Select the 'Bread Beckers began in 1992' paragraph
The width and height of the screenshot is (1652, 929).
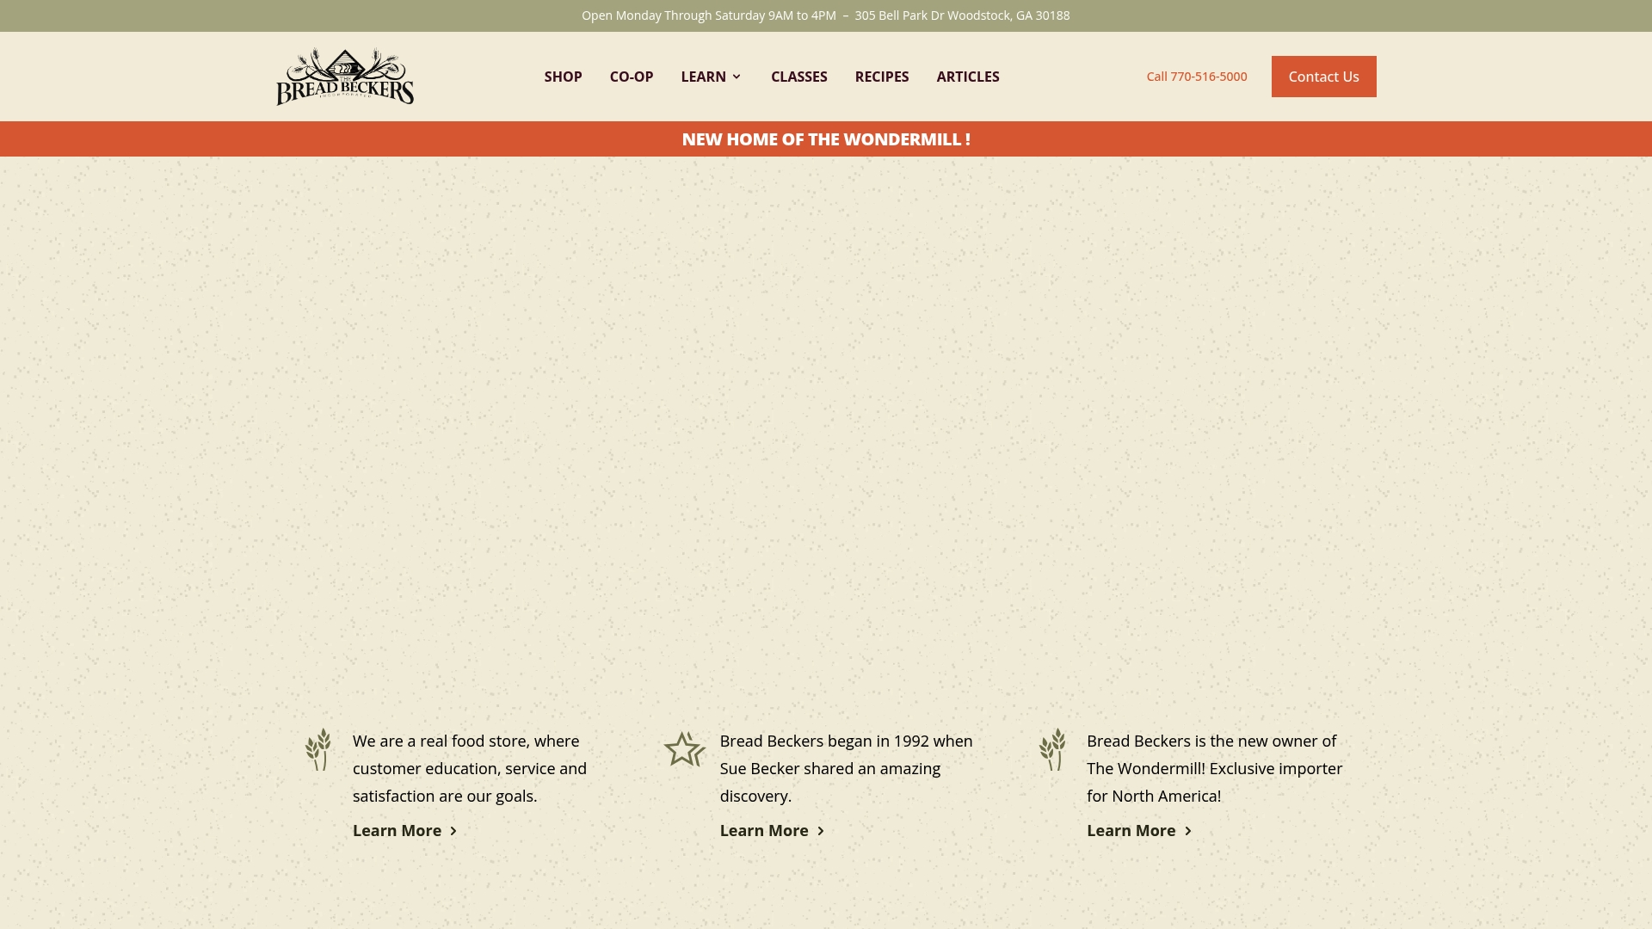[847, 768]
